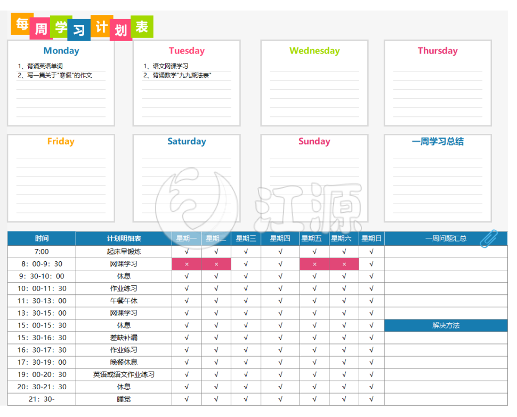Click the blue 解决方法 button
Viewport: 517px width, 417px height.
pyautogui.click(x=446, y=325)
